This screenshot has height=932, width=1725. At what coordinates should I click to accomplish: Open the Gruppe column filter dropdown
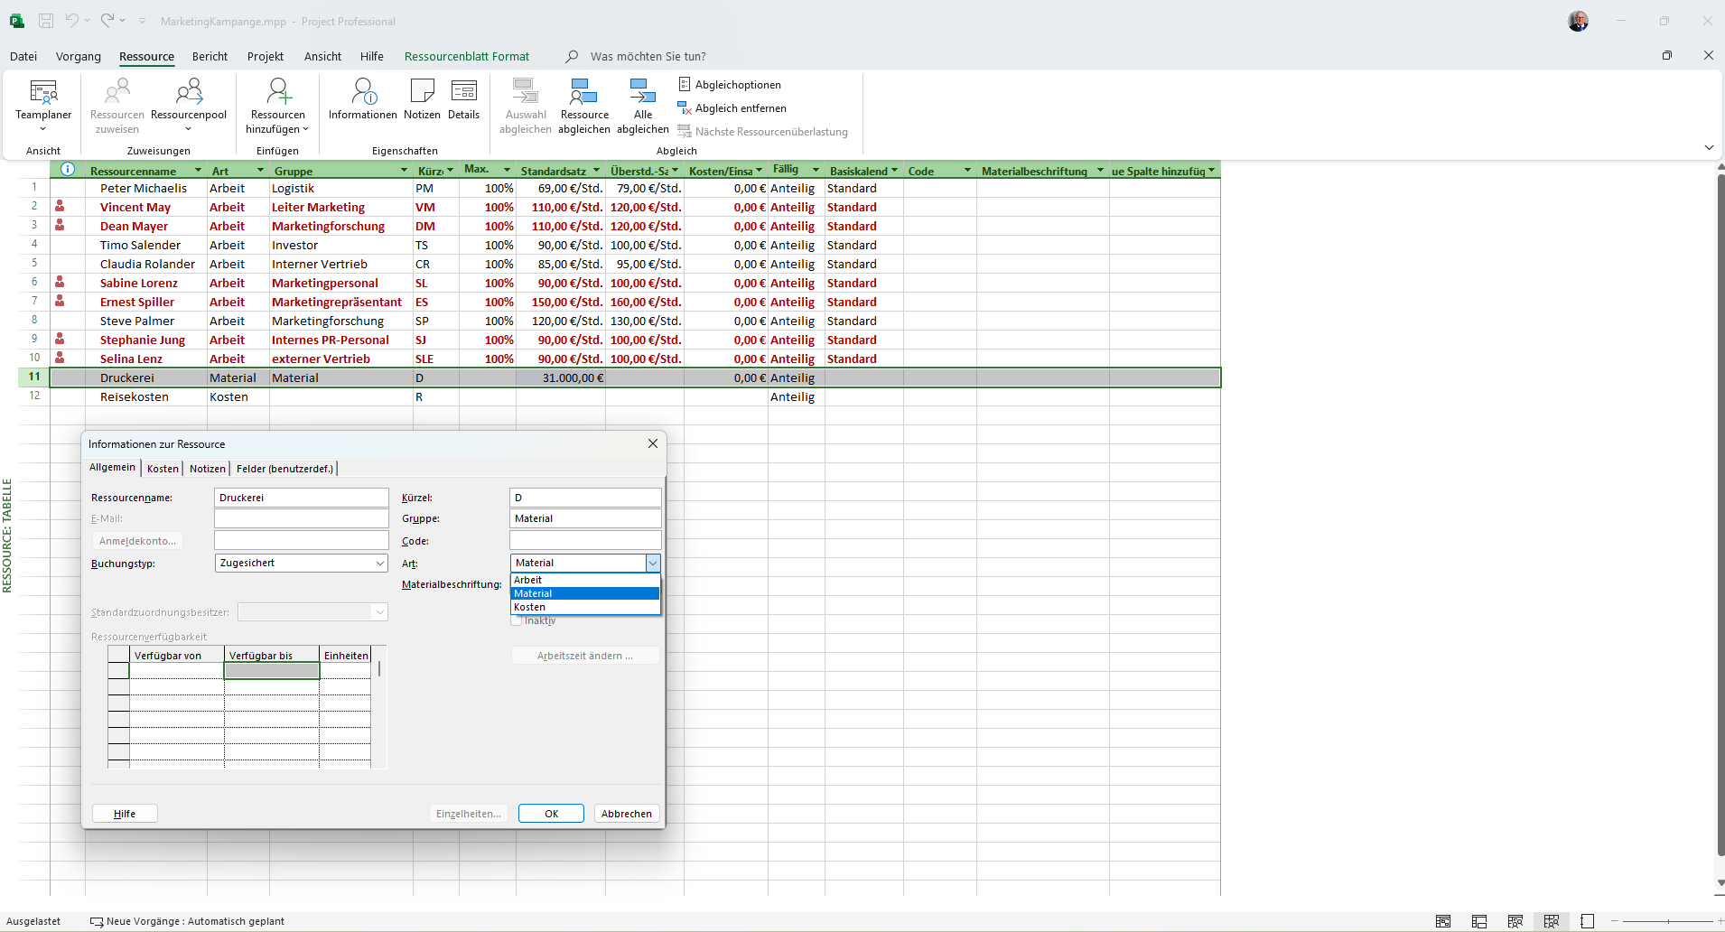pyautogui.click(x=405, y=171)
